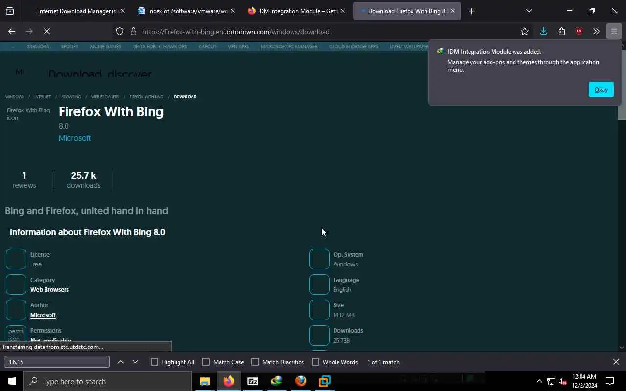The image size is (626, 391).
Task: Open Web Browsers category link
Action: pos(49,290)
